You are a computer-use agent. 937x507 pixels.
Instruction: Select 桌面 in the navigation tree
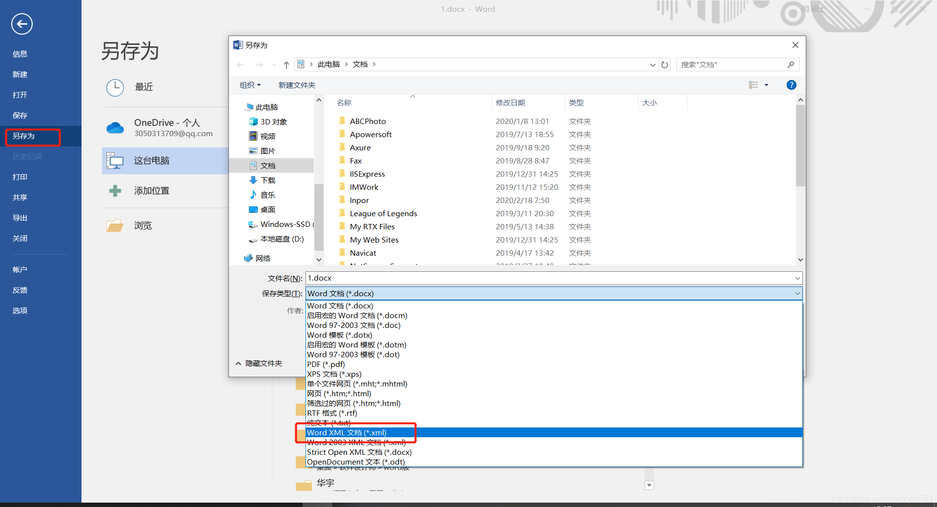263,209
